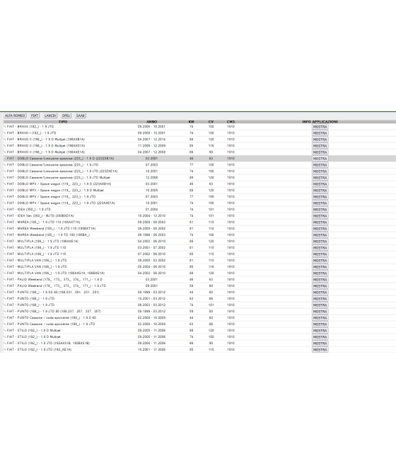Click the ANNO column header
Viewport: 396px width, 464px height.
coord(152,122)
